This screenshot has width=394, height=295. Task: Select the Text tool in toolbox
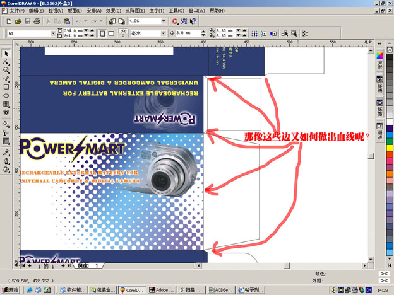(6, 112)
